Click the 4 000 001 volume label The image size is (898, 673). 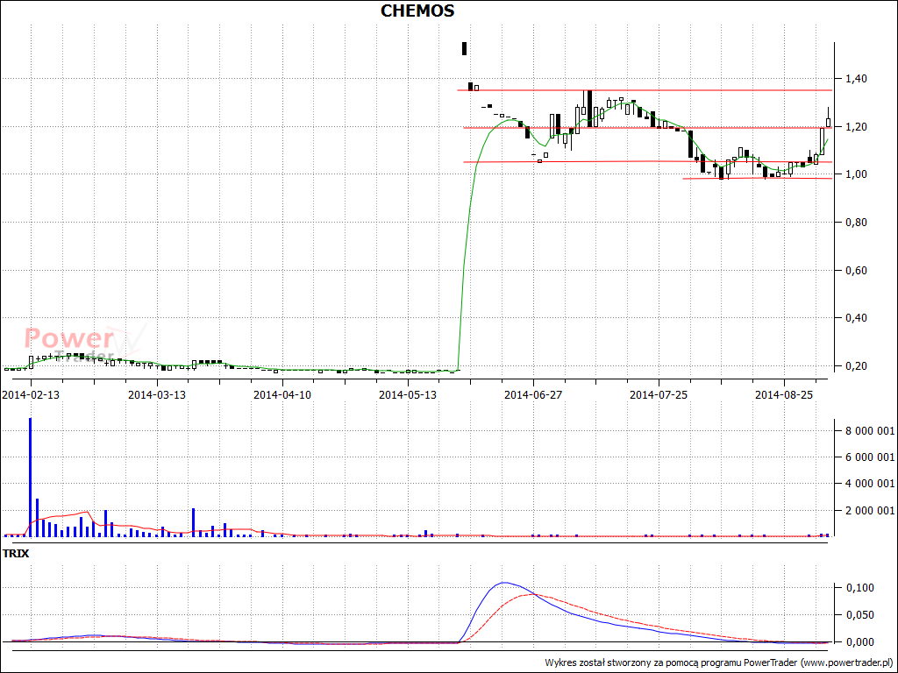[869, 484]
